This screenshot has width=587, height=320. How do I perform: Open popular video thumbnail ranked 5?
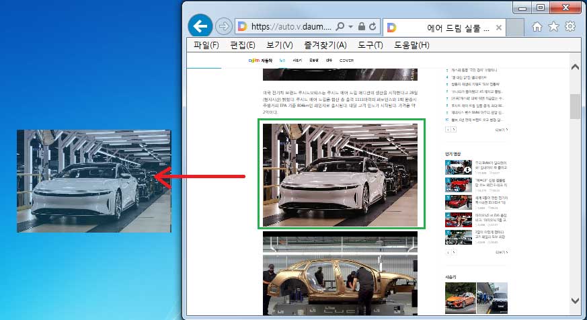[x=459, y=237]
